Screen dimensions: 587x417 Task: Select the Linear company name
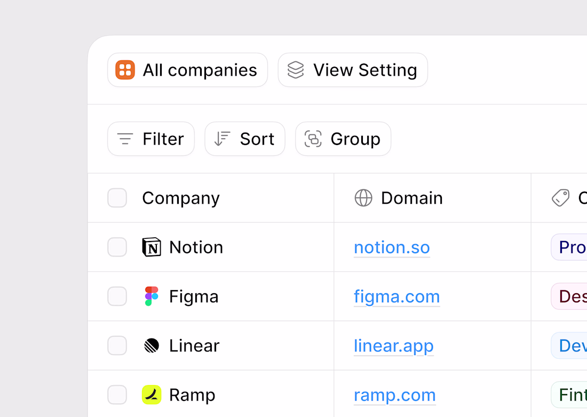click(x=194, y=346)
